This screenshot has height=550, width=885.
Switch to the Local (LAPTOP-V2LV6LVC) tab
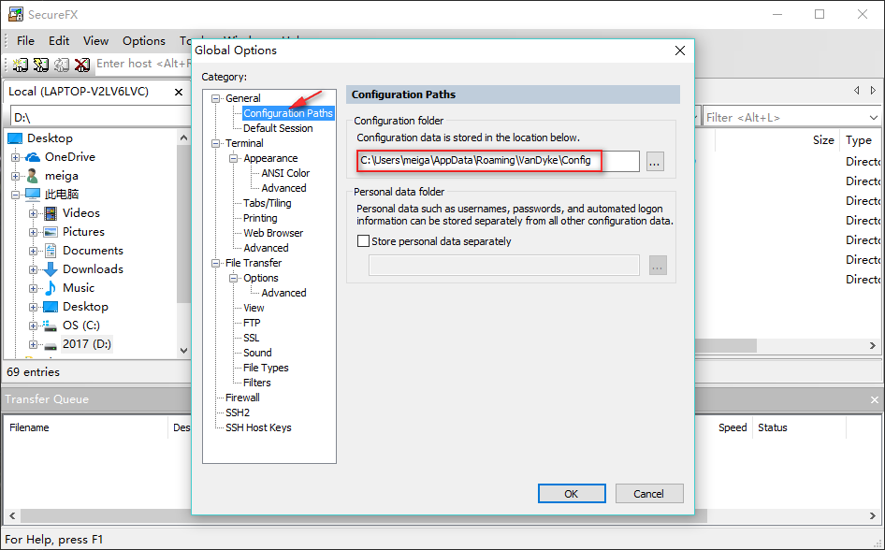(x=79, y=92)
